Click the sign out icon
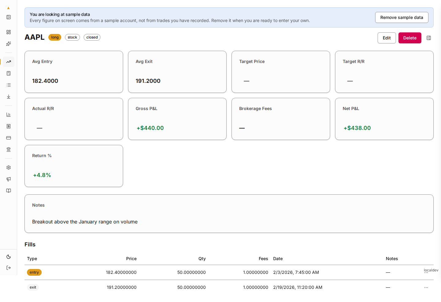Image resolution: width=441 pixels, height=302 pixels. point(9,268)
